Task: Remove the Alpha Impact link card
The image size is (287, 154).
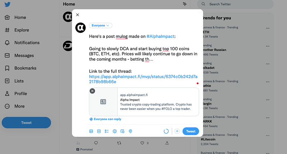Action: (92, 91)
